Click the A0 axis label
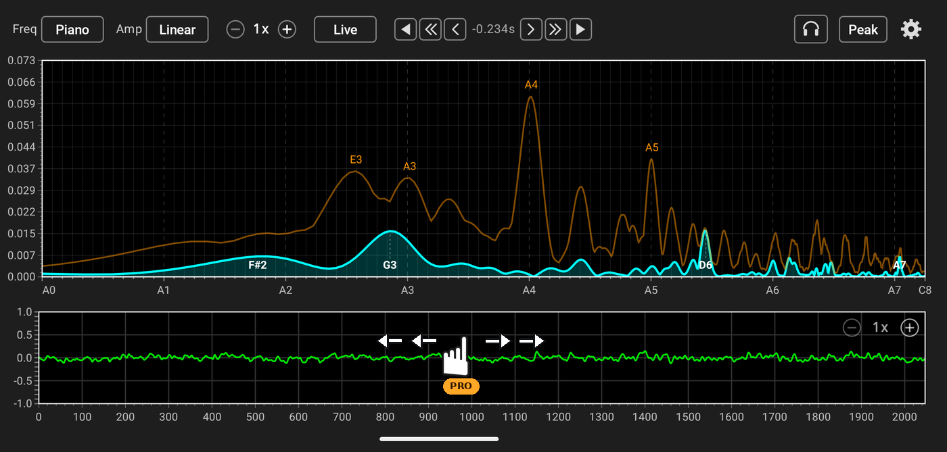 click(49, 291)
